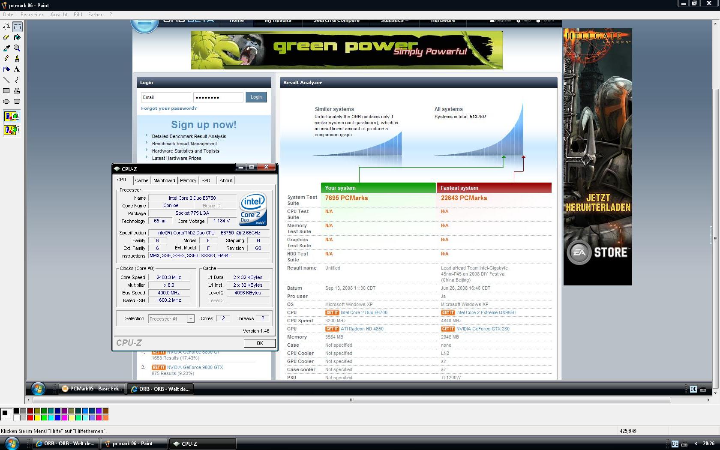Select the Rounded Rectangle tool
The height and width of the screenshot is (450, 720).
[x=17, y=102]
